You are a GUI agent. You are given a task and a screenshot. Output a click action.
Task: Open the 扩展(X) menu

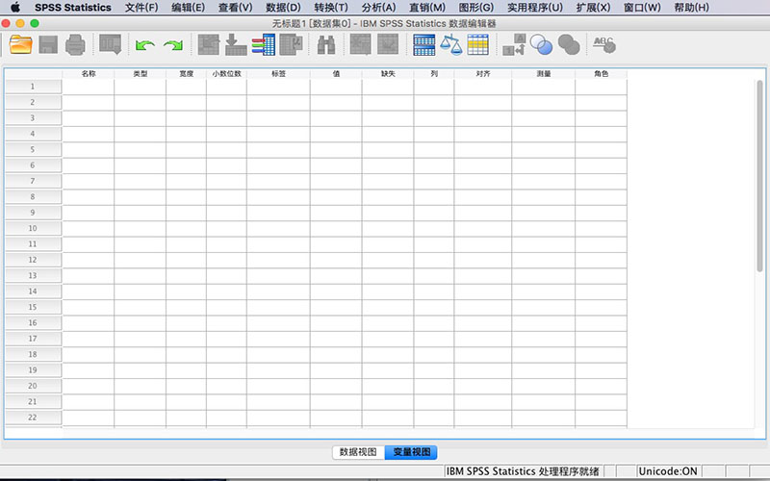point(593,8)
